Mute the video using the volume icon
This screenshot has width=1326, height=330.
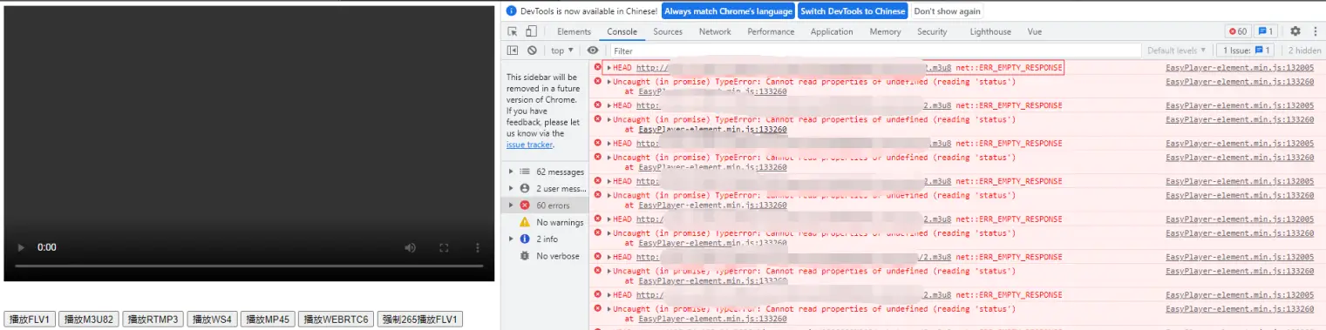(410, 247)
